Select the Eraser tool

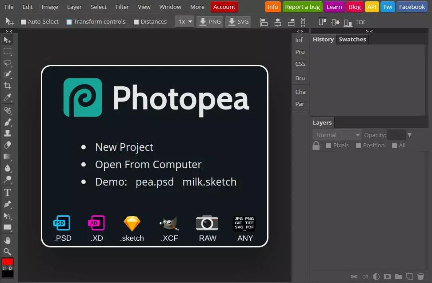point(8,145)
